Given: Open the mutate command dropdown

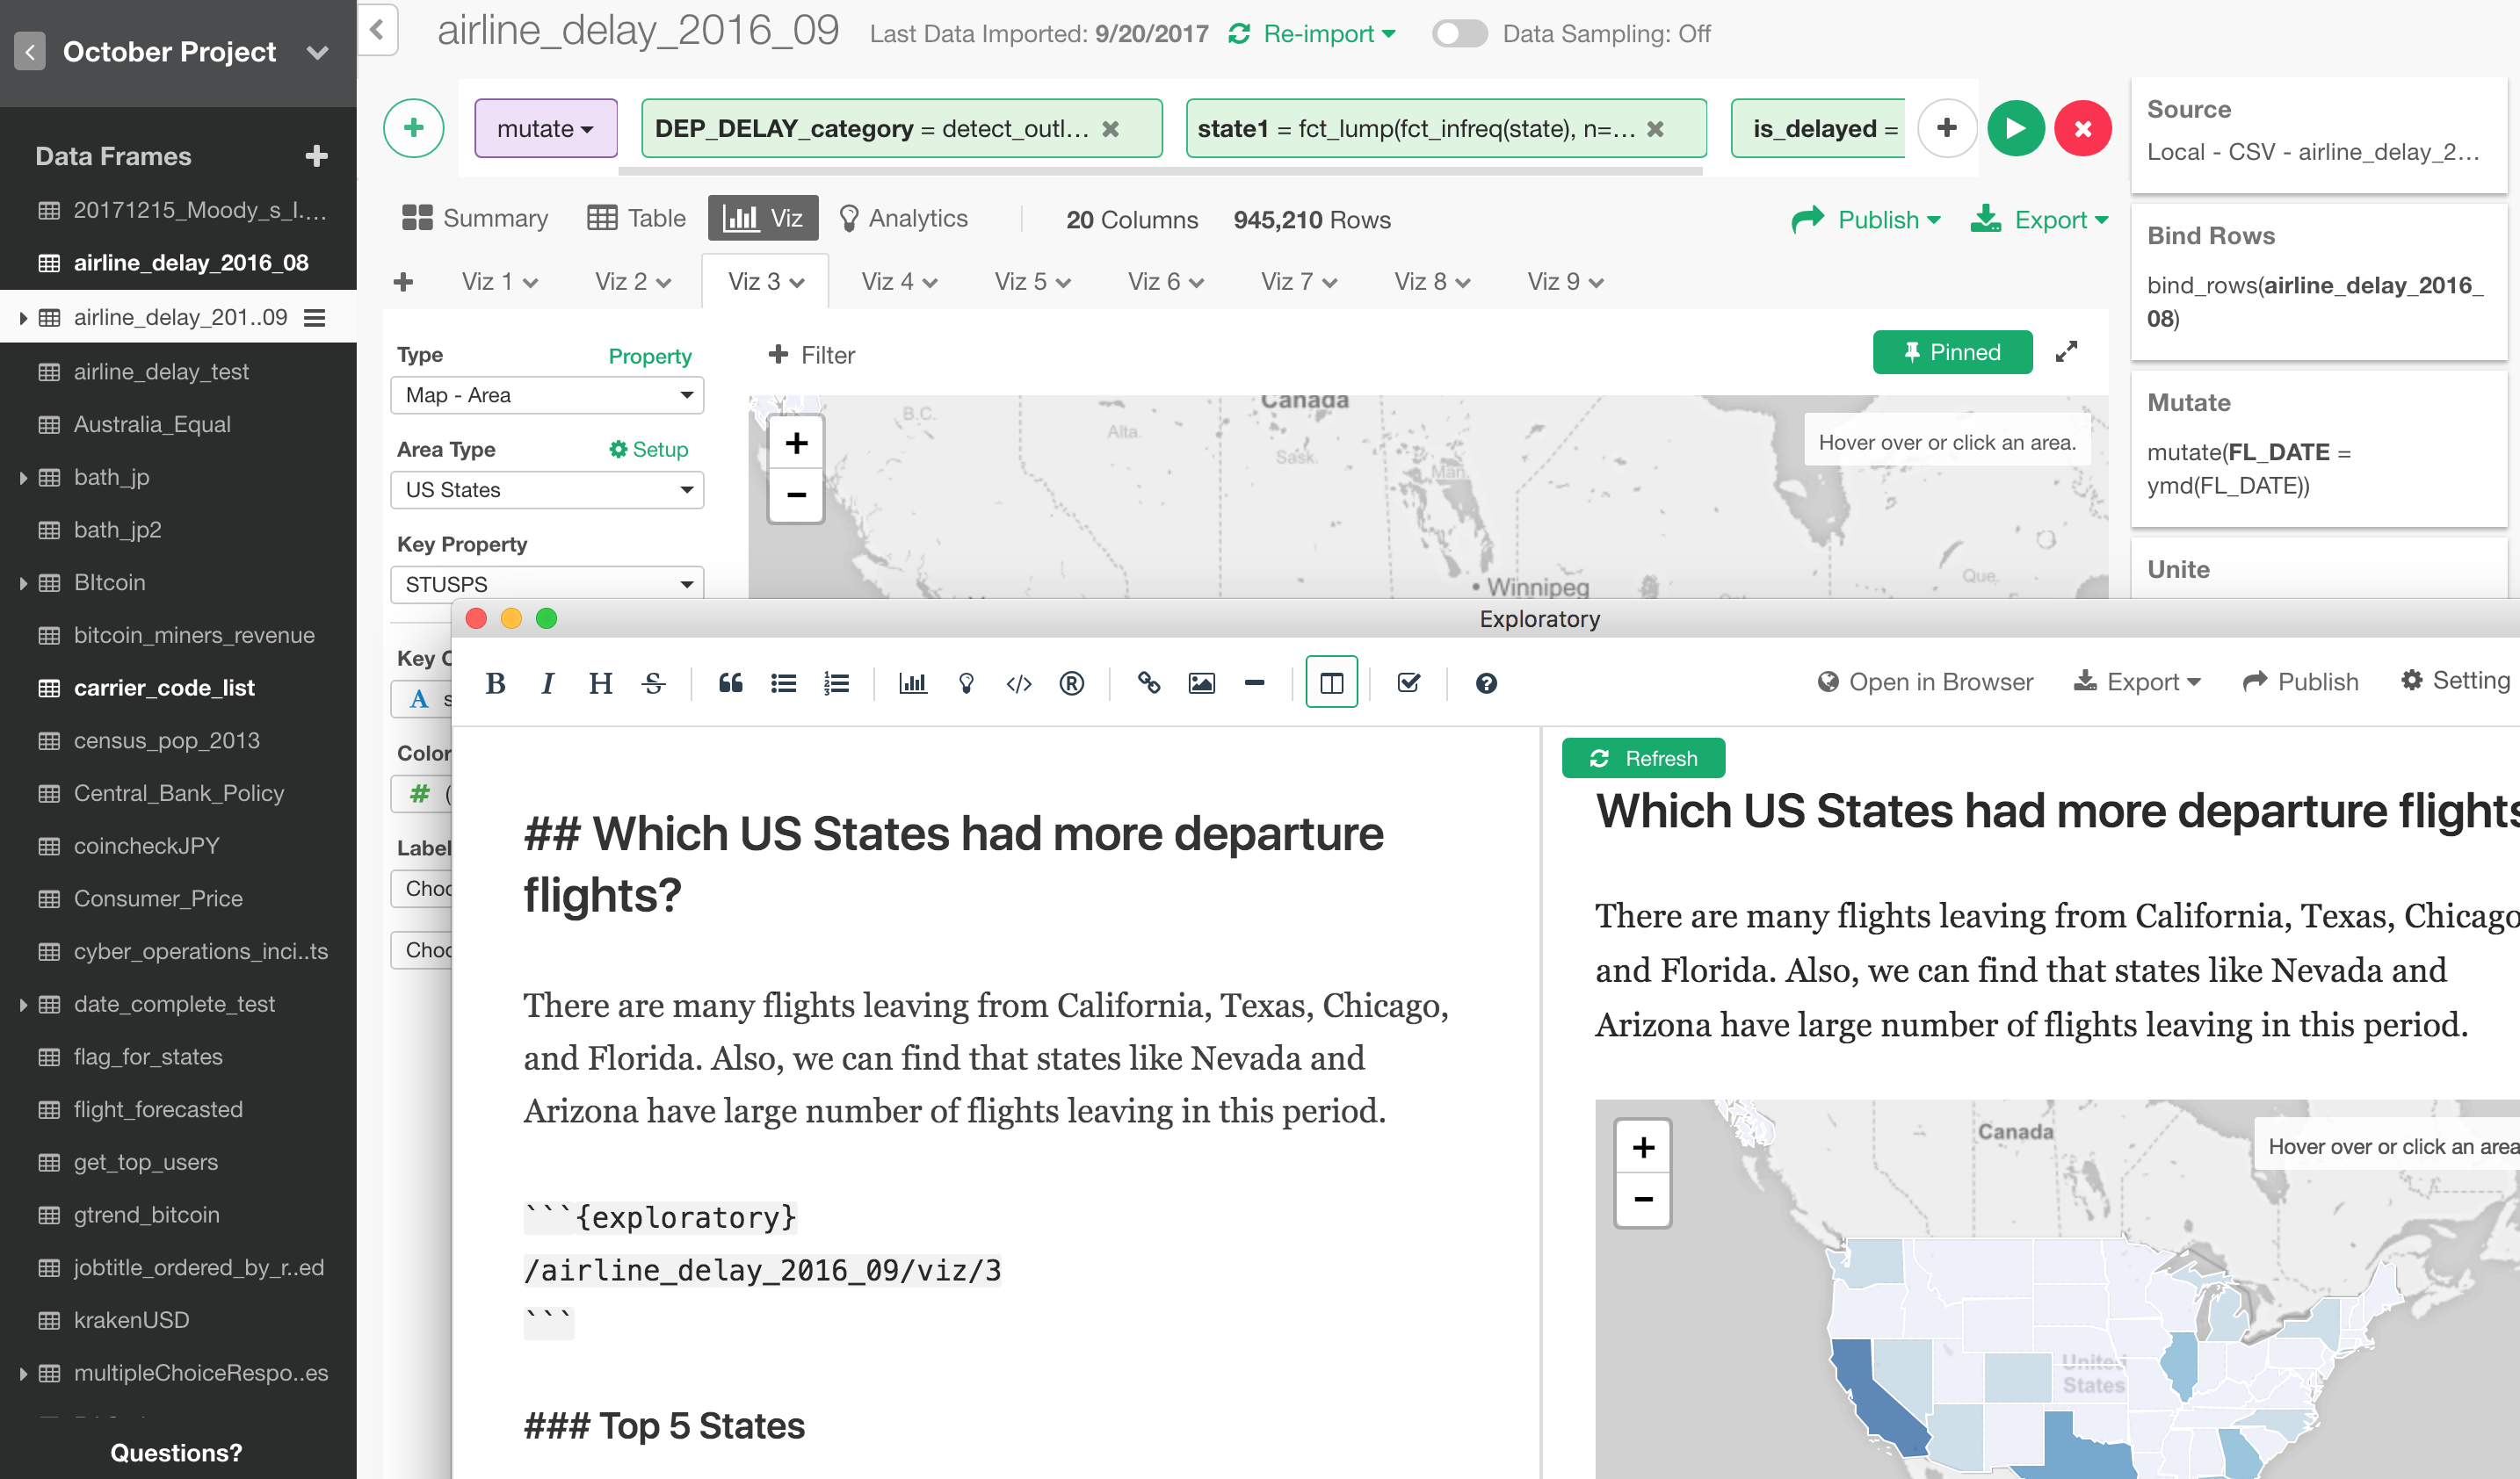Looking at the screenshot, I should 546,129.
